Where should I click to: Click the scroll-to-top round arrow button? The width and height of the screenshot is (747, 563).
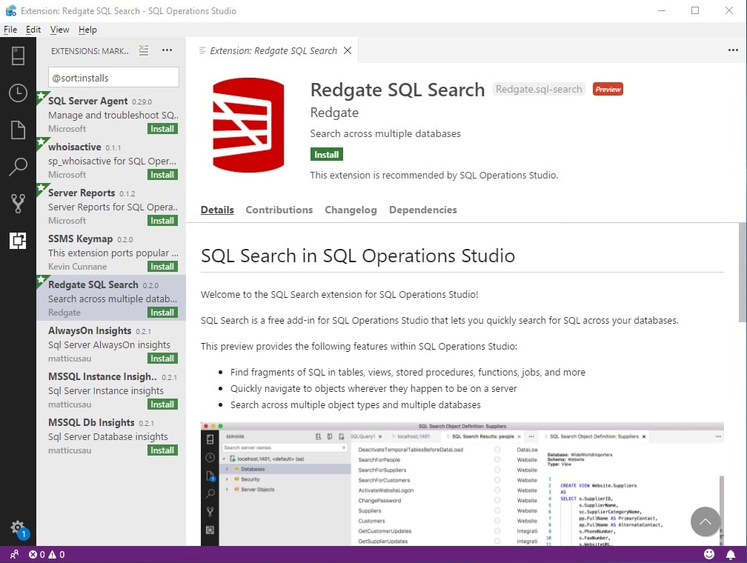705,522
